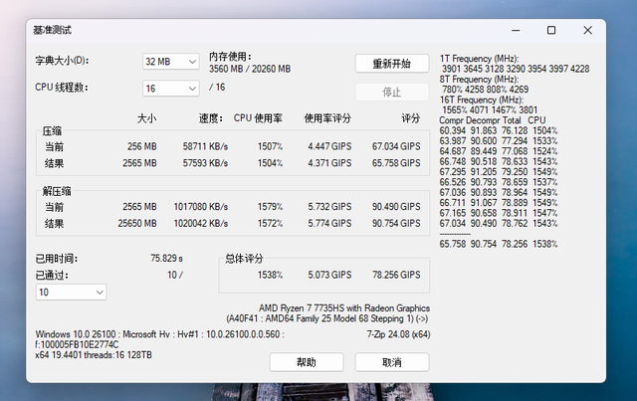Close the 基准测试 window
Screen dimensions: 637x401
587,31
